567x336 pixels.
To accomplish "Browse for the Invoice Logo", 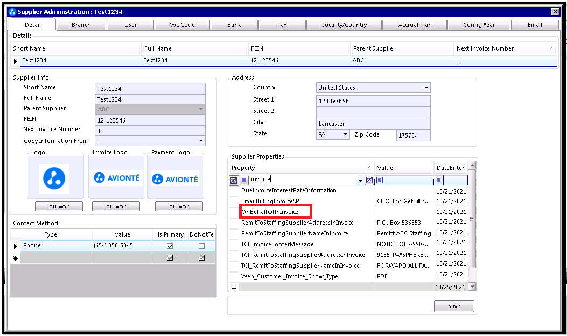I will click(x=116, y=206).
